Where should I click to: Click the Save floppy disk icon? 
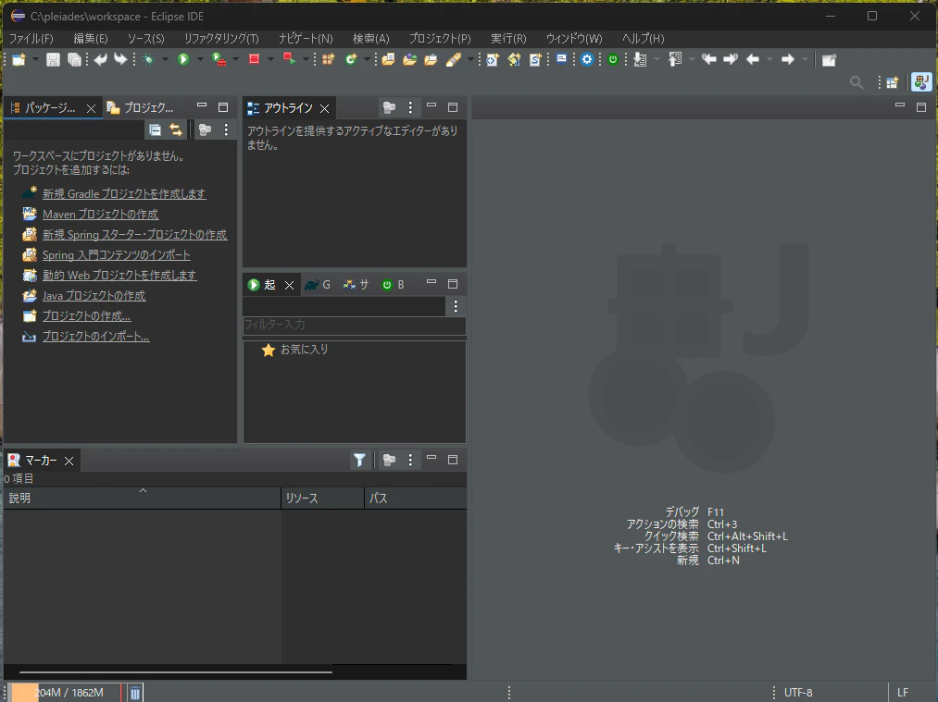point(53,60)
